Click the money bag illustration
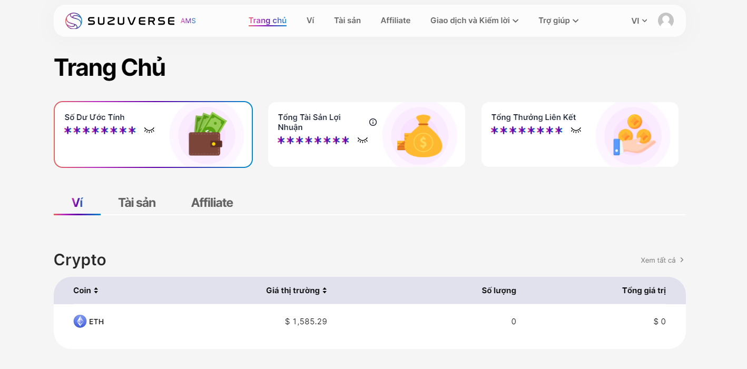 [419, 136]
